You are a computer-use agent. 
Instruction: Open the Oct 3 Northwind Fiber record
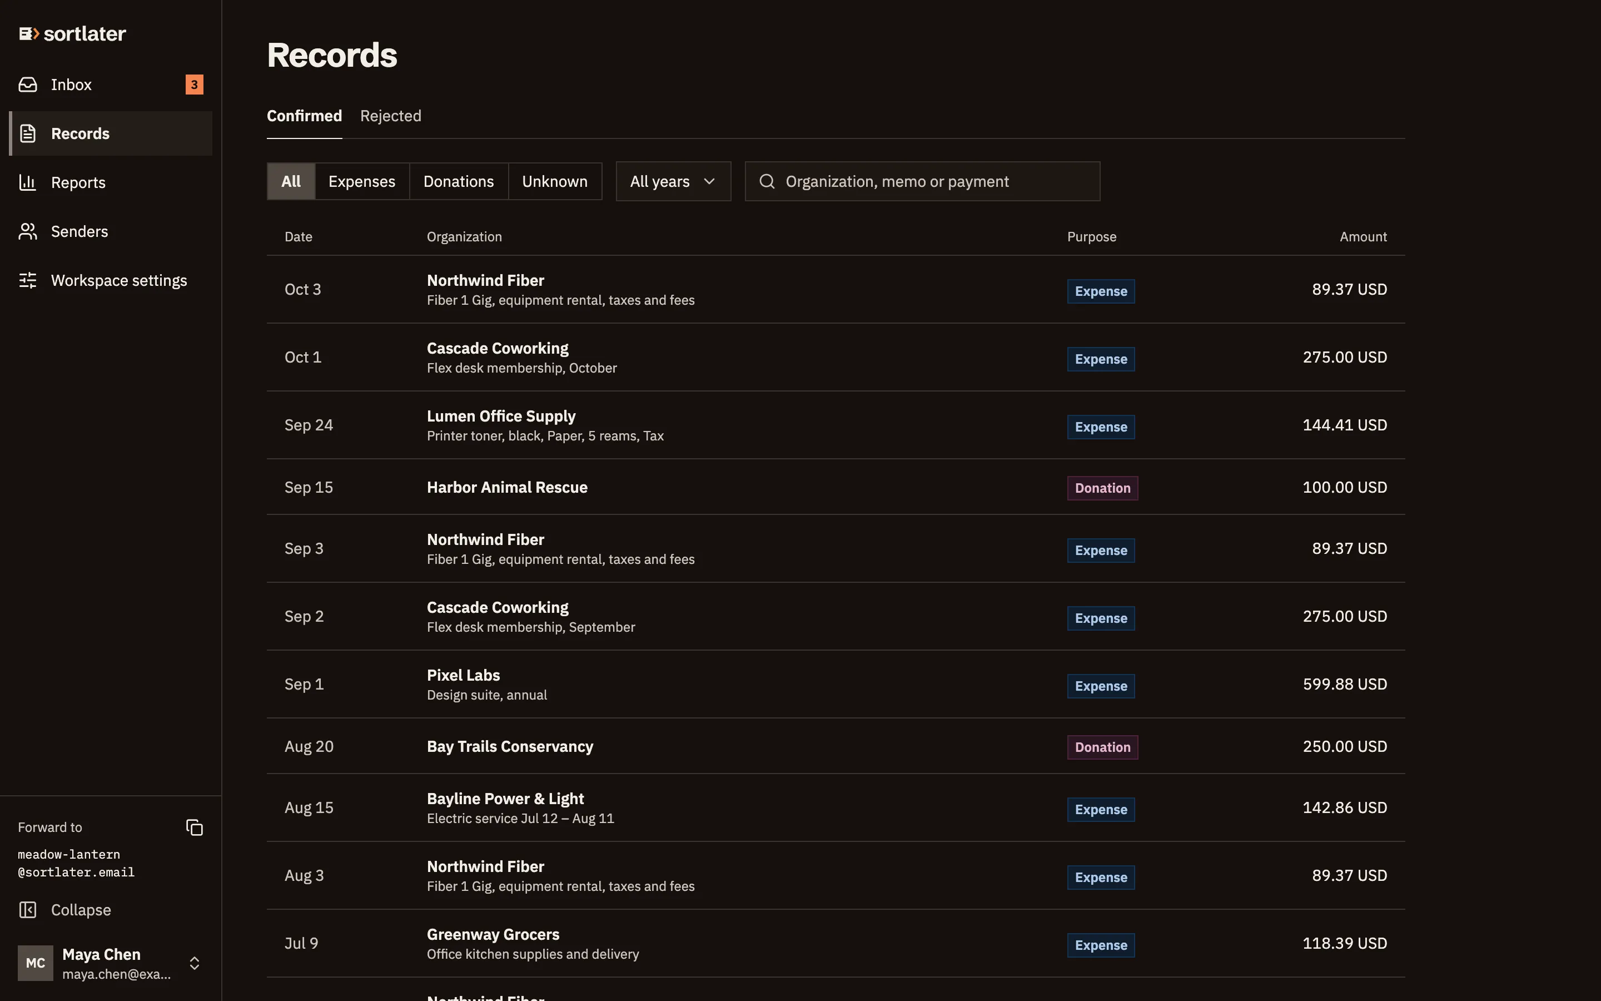[836, 290]
